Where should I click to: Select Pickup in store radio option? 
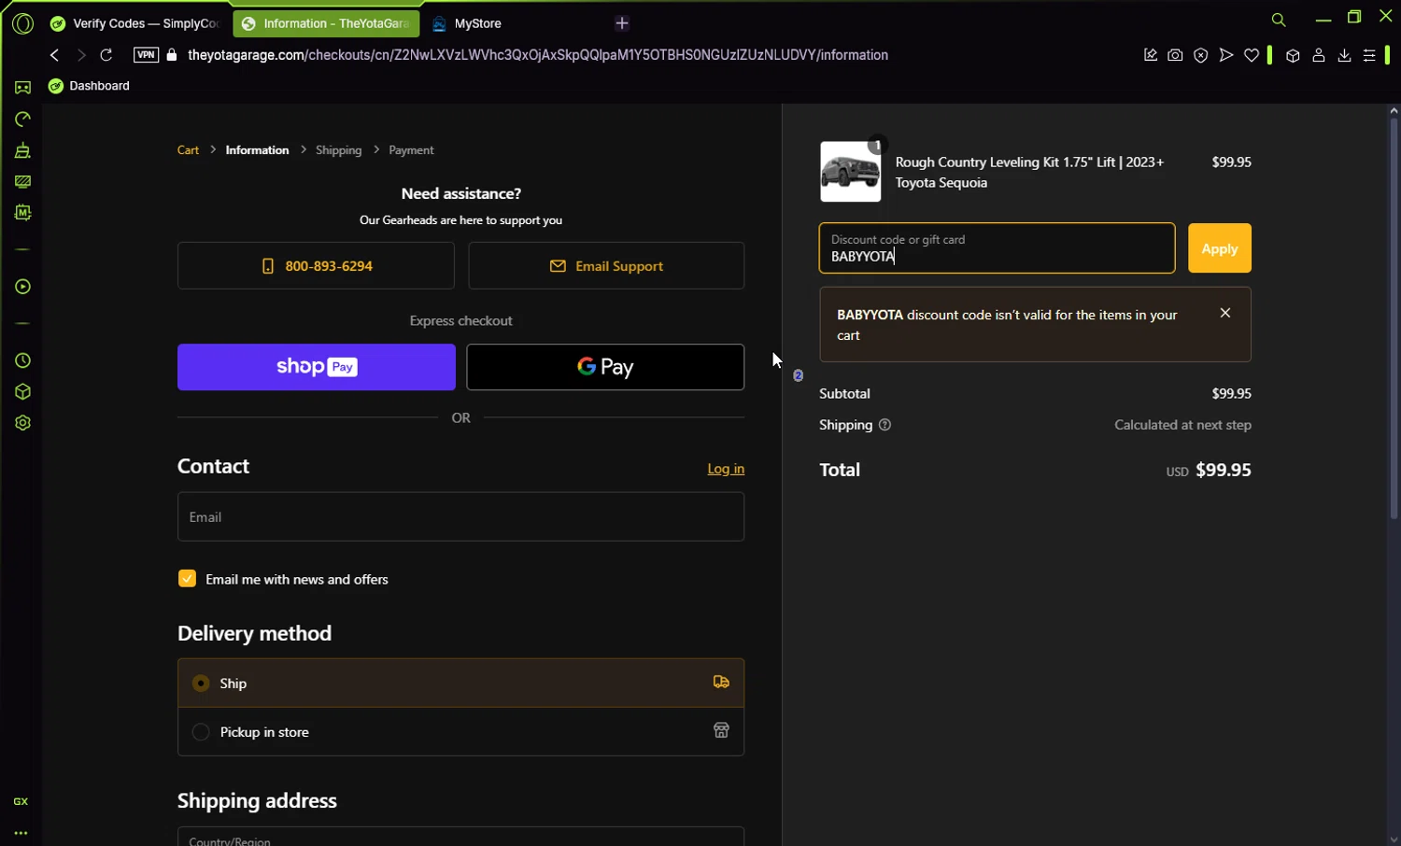point(201,732)
